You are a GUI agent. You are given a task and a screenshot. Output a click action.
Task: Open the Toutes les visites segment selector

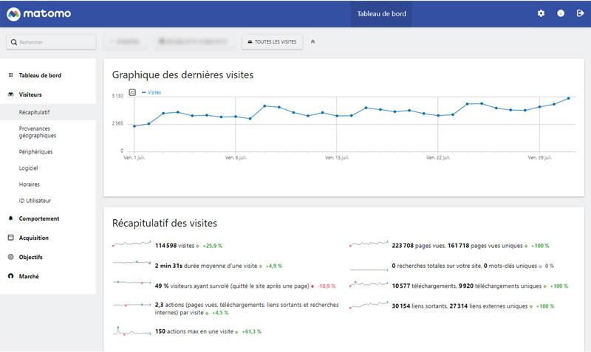click(272, 42)
